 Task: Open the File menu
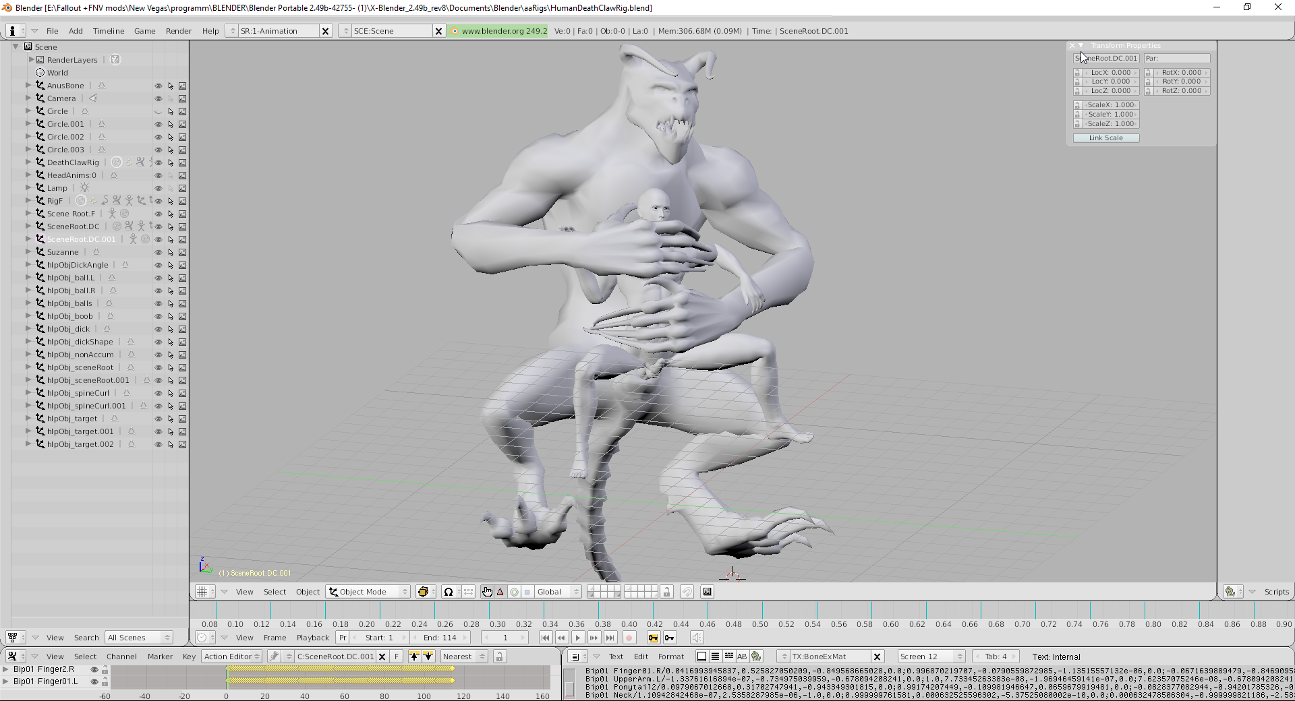[52, 31]
